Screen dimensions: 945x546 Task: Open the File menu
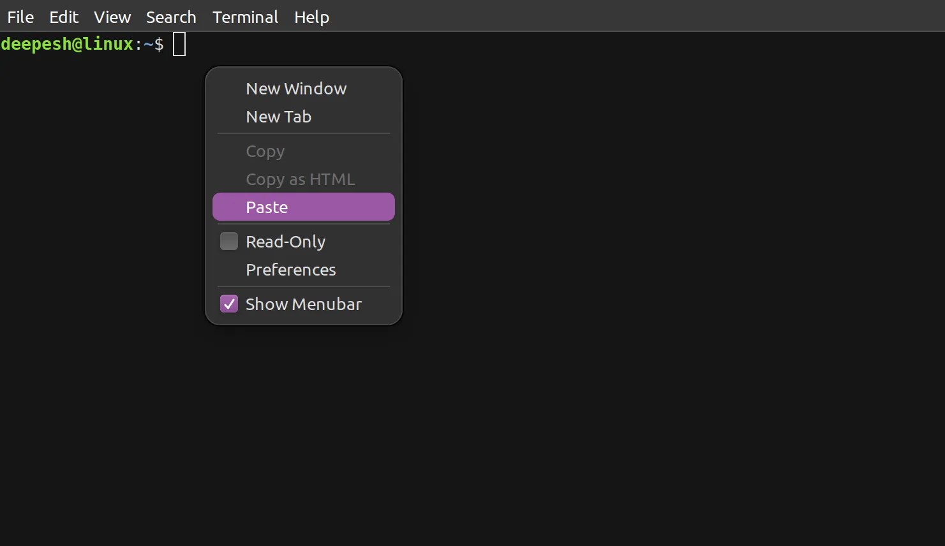click(x=20, y=17)
